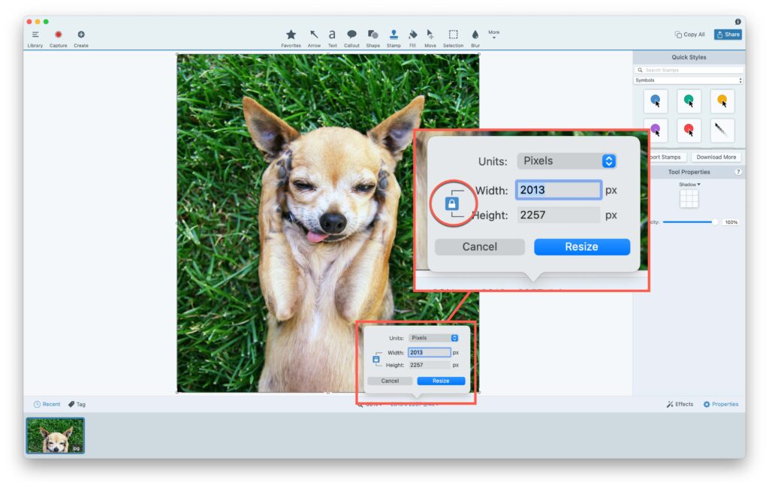Select the Shape tool

(372, 34)
